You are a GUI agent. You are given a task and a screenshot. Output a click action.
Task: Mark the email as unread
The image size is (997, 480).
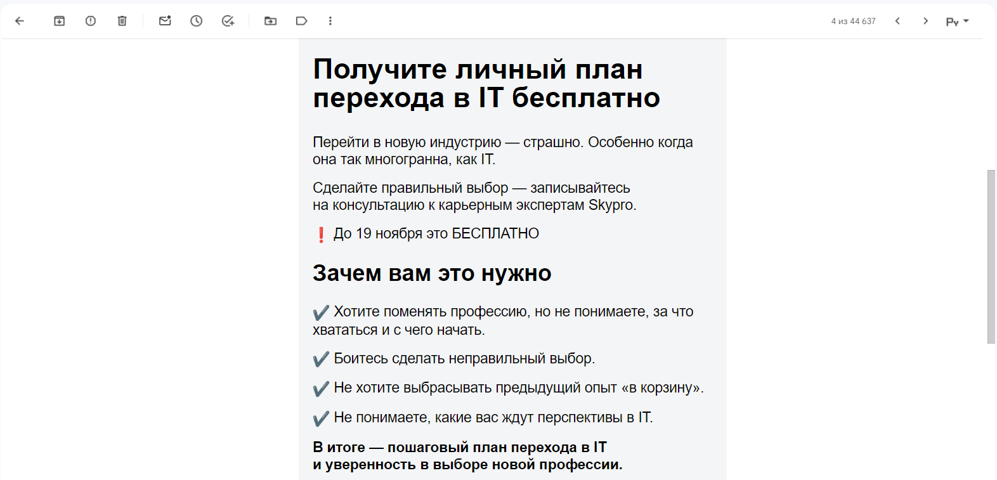pyautogui.click(x=165, y=21)
